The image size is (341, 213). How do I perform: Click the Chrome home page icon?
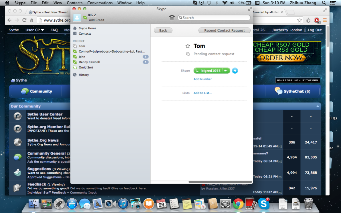(x=32, y=20)
